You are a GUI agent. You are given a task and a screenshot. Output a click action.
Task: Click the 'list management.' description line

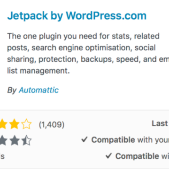38,71
